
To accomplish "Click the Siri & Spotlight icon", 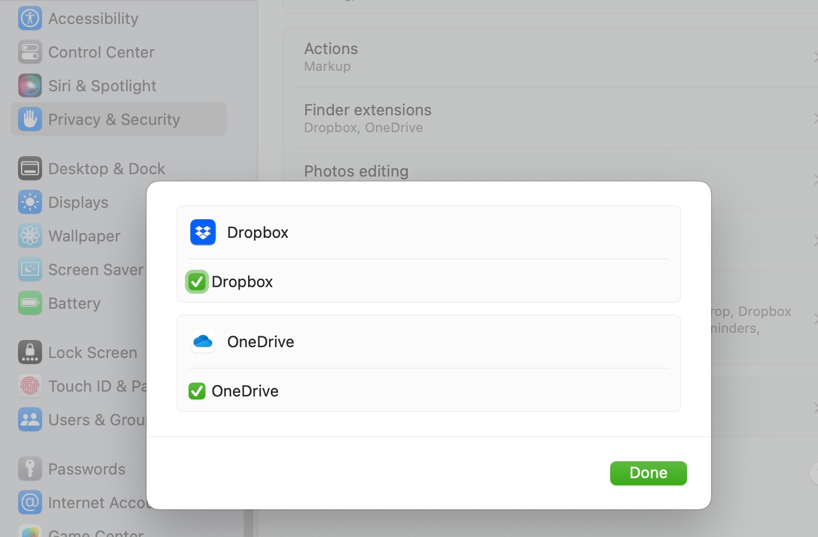I will pos(30,86).
